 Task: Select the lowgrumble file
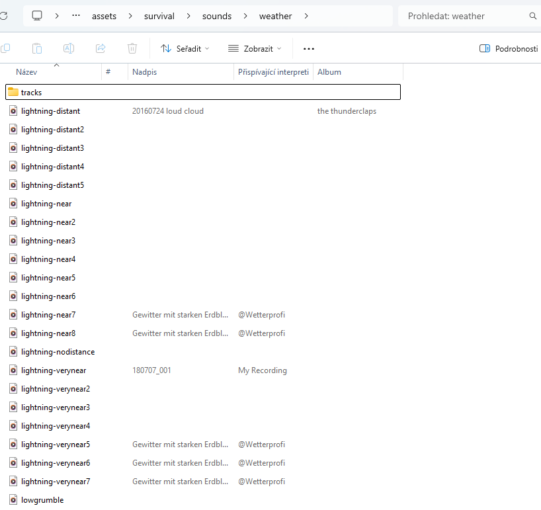click(42, 500)
